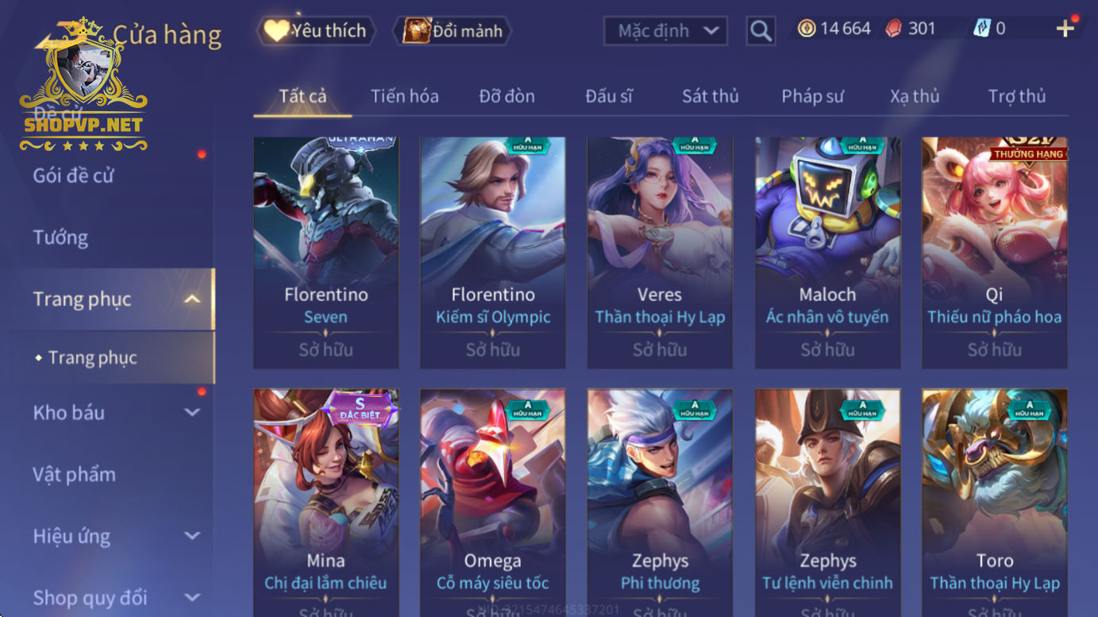
Task: Click the blue voucher ticket icon
Action: [982, 29]
